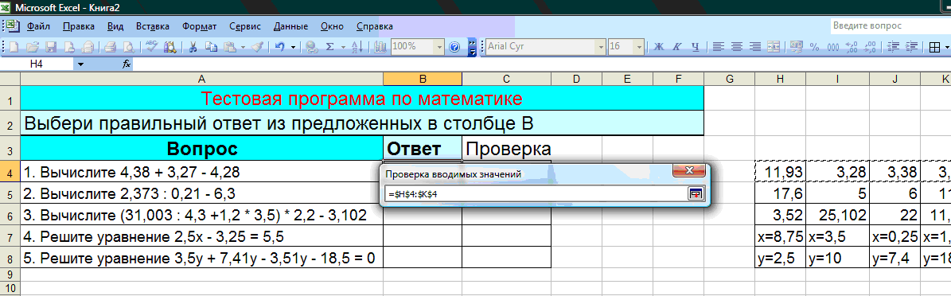
Task: Increase decimal places icon
Action: coord(852,47)
